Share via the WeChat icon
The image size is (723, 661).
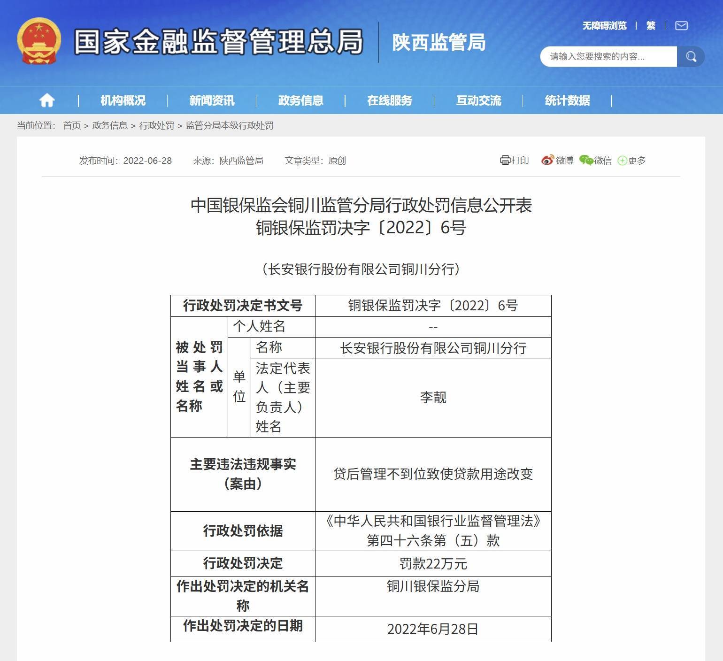[586, 161]
